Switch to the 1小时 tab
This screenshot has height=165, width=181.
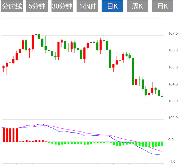(x=87, y=6)
